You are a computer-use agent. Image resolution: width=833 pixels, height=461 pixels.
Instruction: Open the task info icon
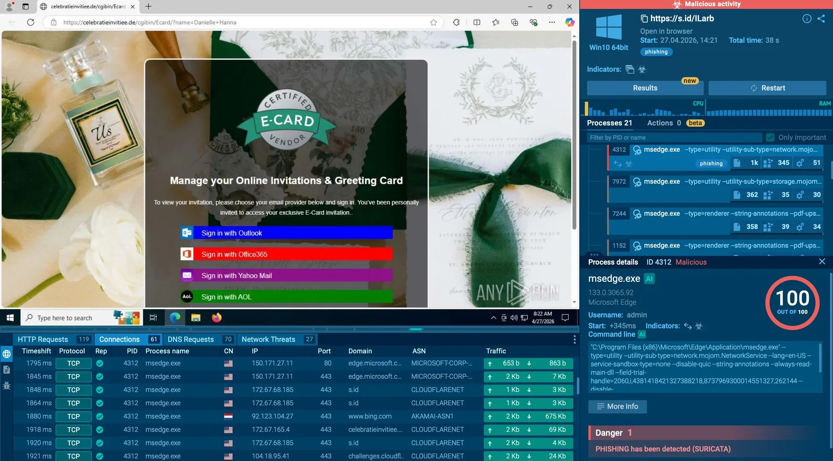click(806, 19)
